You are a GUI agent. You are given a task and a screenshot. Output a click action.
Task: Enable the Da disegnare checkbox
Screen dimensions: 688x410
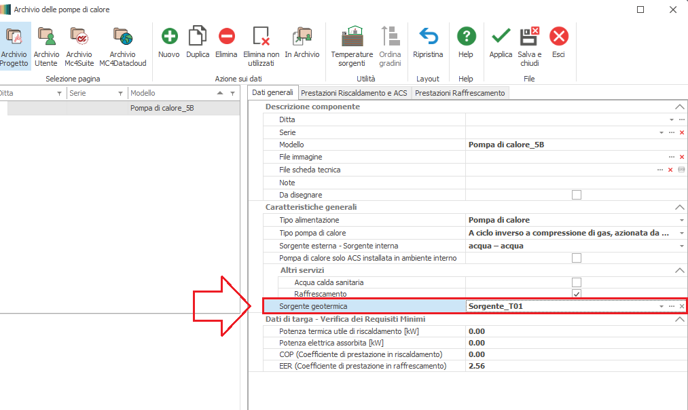[577, 195]
